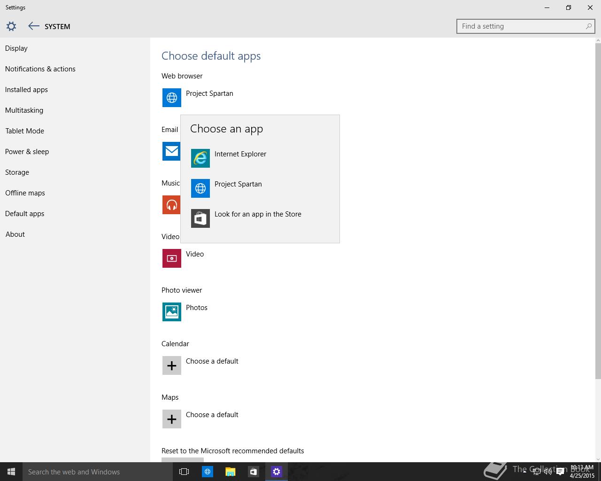
Task: Select Offline maps in the sidebar
Action: point(25,193)
